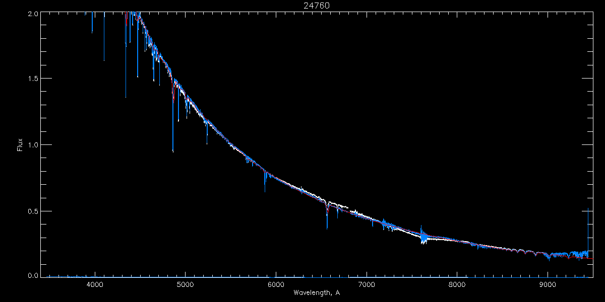Click the y-axis tick label "0.5"
This screenshot has height=302, width=605.
point(33,211)
